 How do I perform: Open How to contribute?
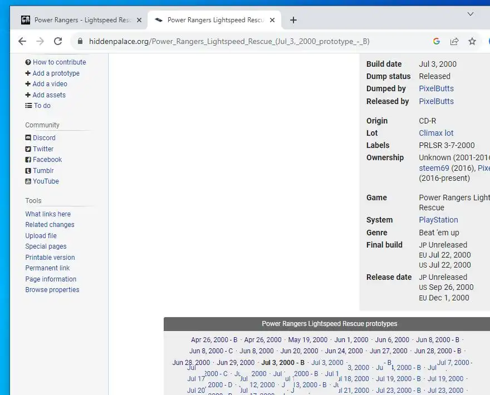(60, 62)
